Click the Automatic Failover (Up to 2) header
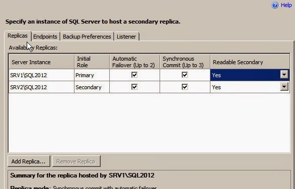Image resolution: width=295 pixels, height=189 pixels. tap(134, 62)
